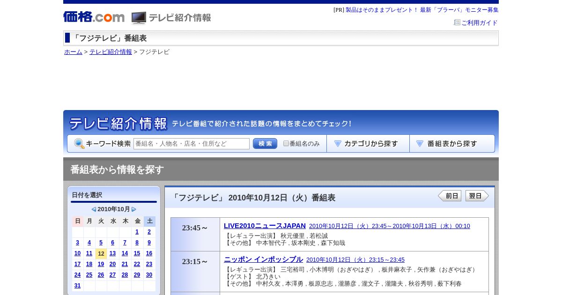Click highlighted date 12 in calendar
Screen dimensions: 562x295
101,254
